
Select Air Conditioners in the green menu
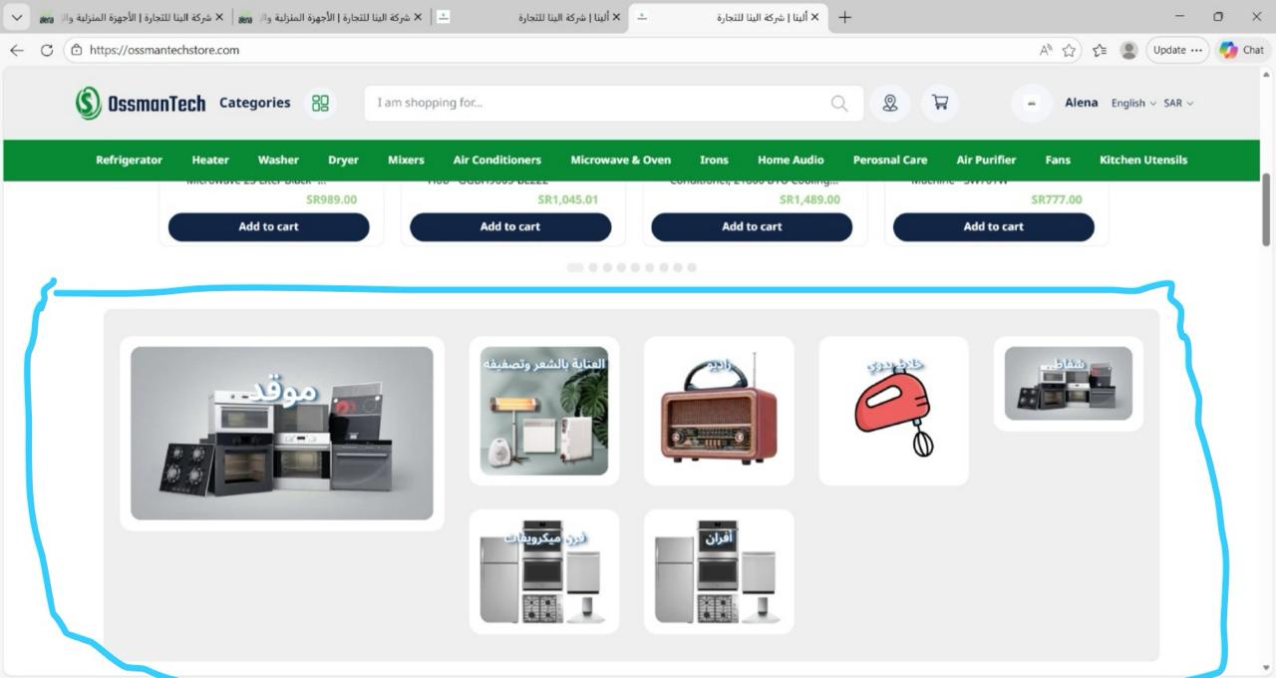click(496, 160)
